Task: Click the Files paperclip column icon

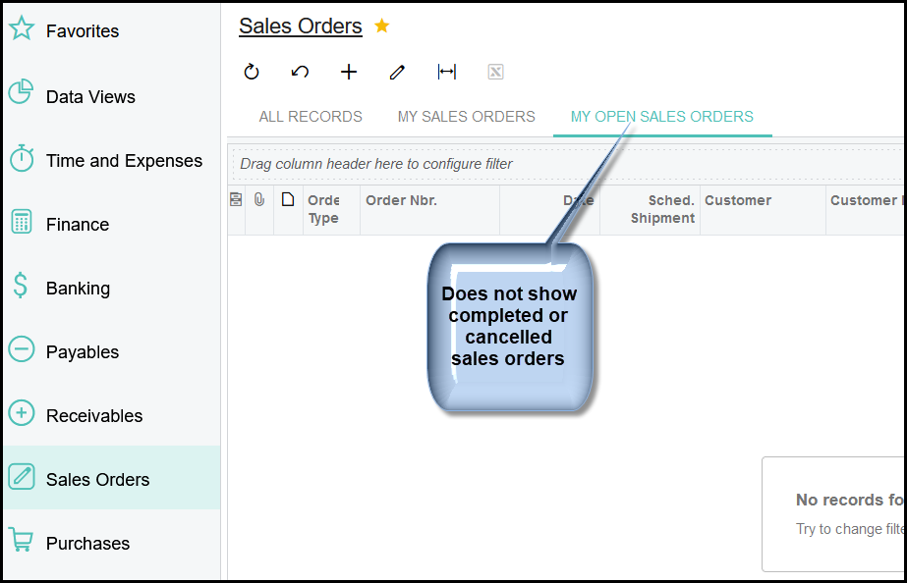Action: coord(259,199)
